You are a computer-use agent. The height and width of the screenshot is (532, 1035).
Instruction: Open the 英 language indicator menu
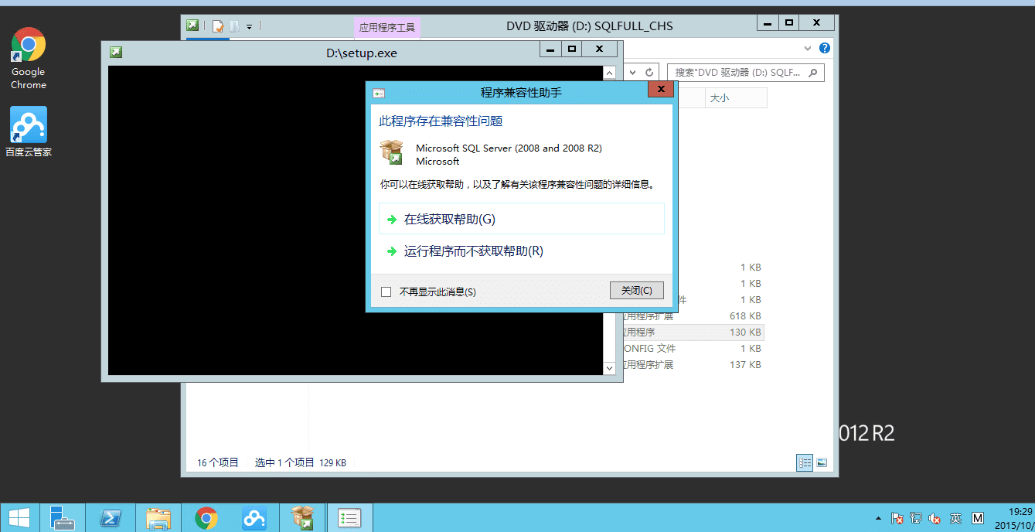(x=955, y=518)
